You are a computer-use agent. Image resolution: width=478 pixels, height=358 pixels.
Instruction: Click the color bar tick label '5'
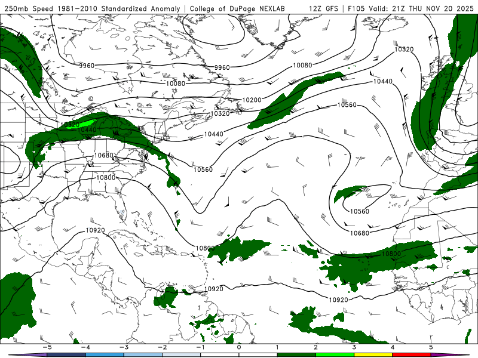pos(431,347)
